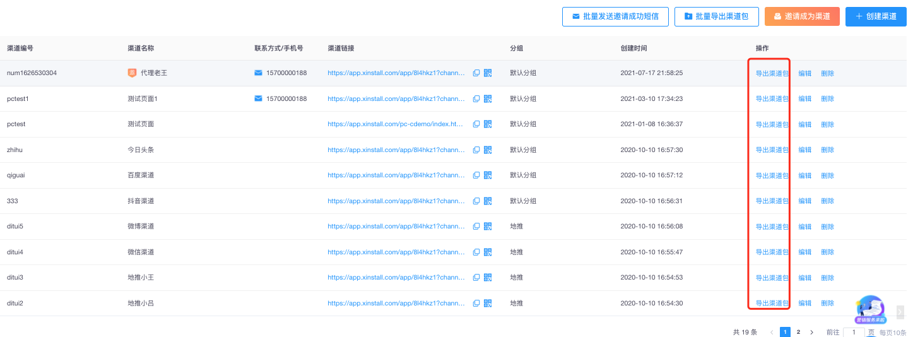The width and height of the screenshot is (913, 337).
Task: Export channel package for qiguai
Action: [772, 175]
